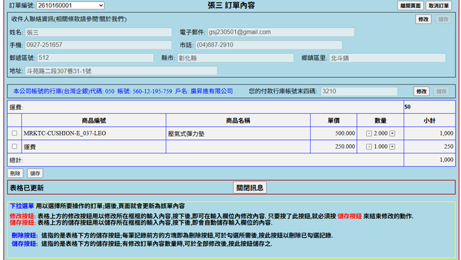This screenshot has height=260, width=461.
Task: Click 離開頁面 button at top right
Action: pyautogui.click(x=410, y=5)
